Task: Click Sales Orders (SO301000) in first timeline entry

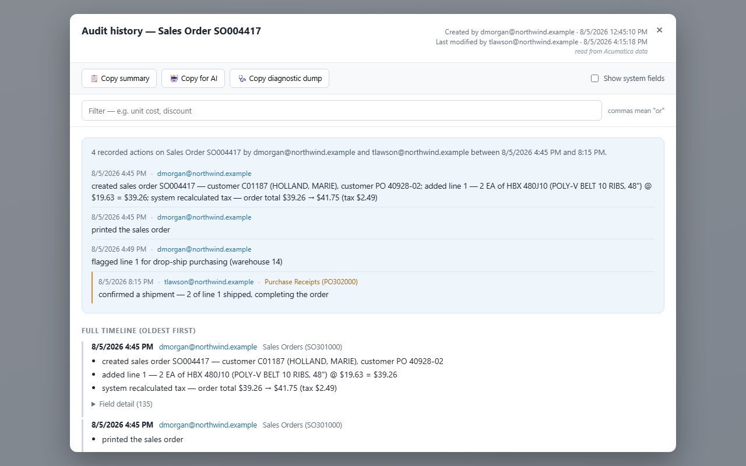Action: click(302, 347)
